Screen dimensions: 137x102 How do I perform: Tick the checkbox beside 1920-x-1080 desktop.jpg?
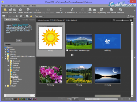pos(67,50)
